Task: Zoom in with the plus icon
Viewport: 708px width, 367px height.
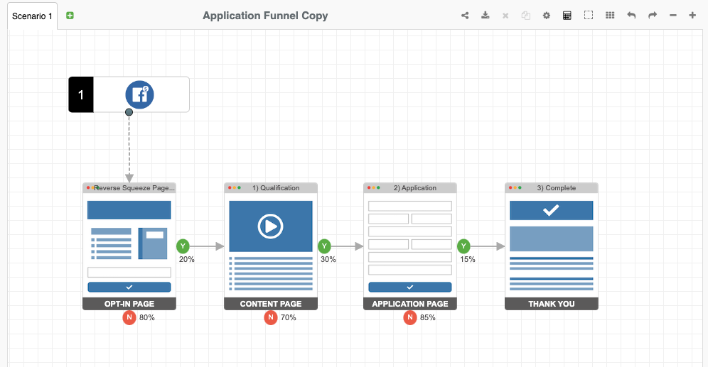Action: 692,16
